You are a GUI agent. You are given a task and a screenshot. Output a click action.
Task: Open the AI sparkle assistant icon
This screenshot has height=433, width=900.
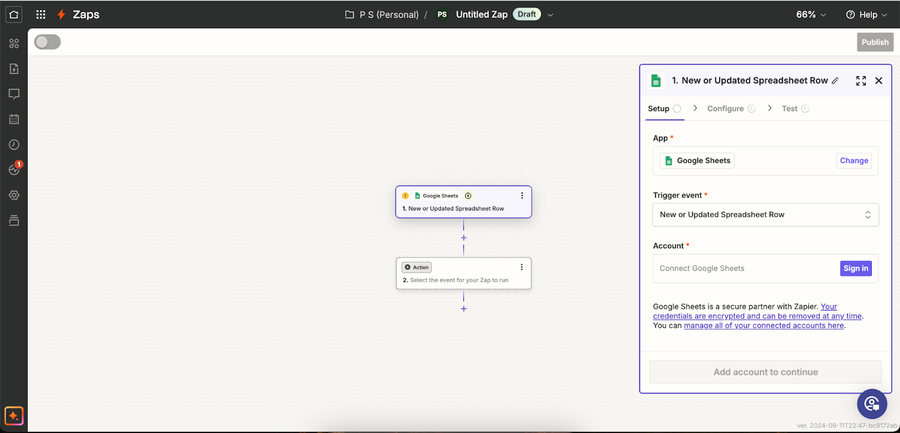pos(13,416)
